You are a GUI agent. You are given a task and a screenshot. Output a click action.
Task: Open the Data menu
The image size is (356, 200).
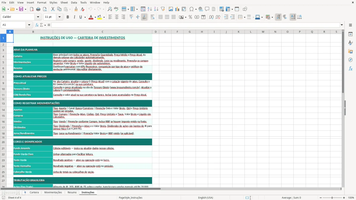74,2
